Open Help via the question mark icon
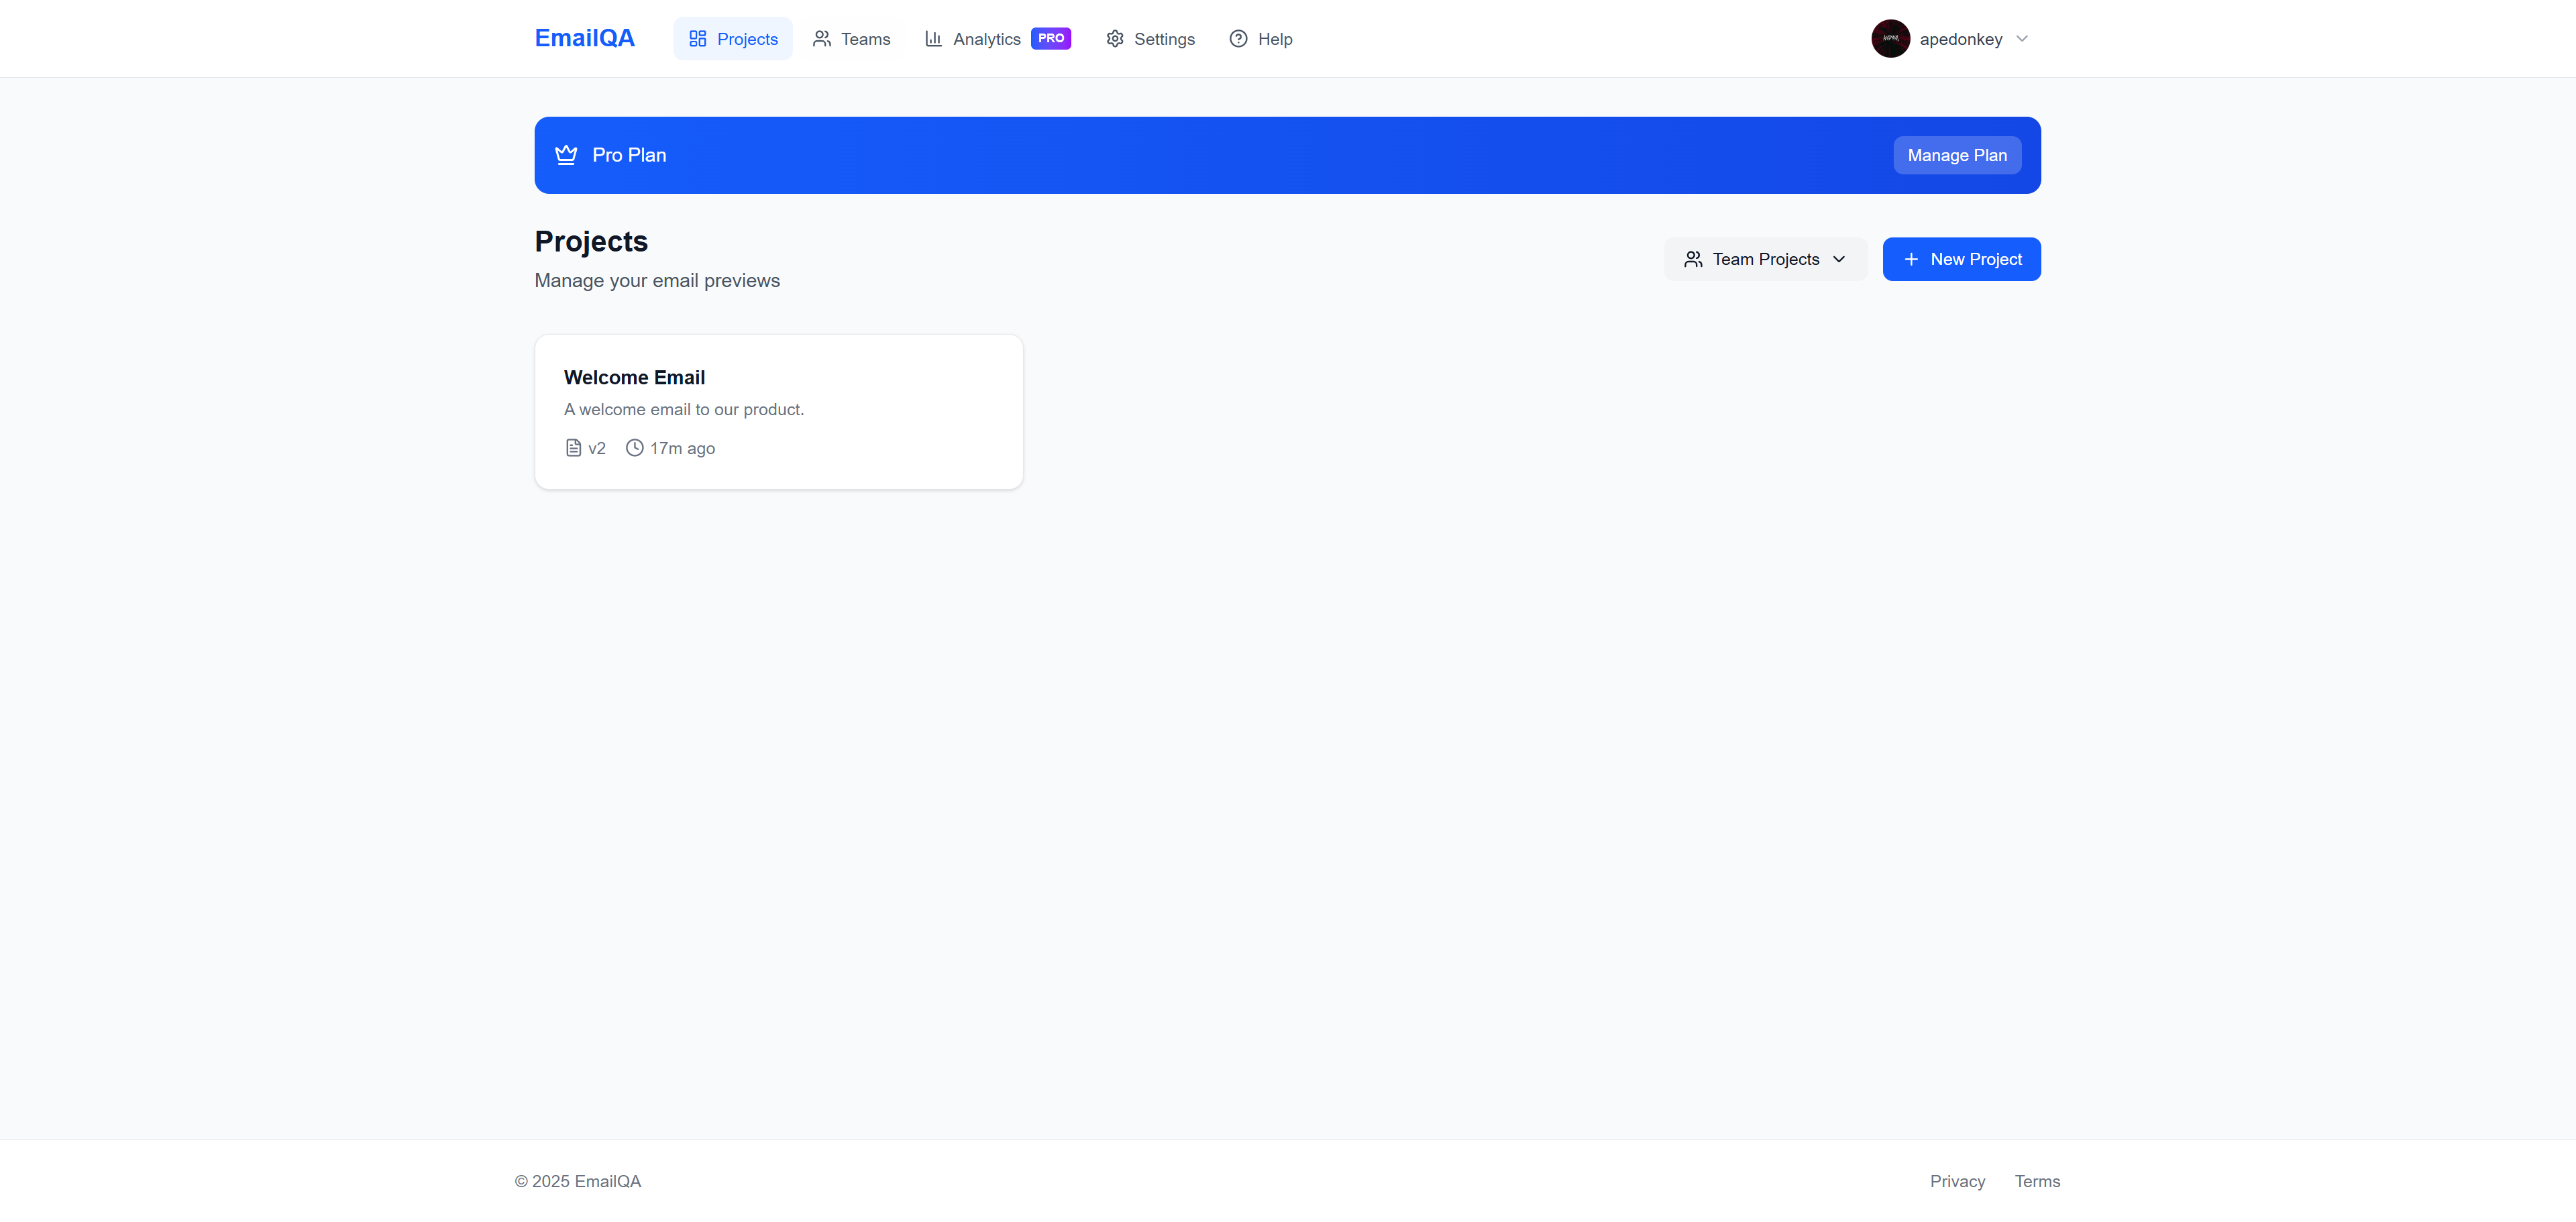Viewport: 2576px width, 1222px height. click(x=1238, y=38)
